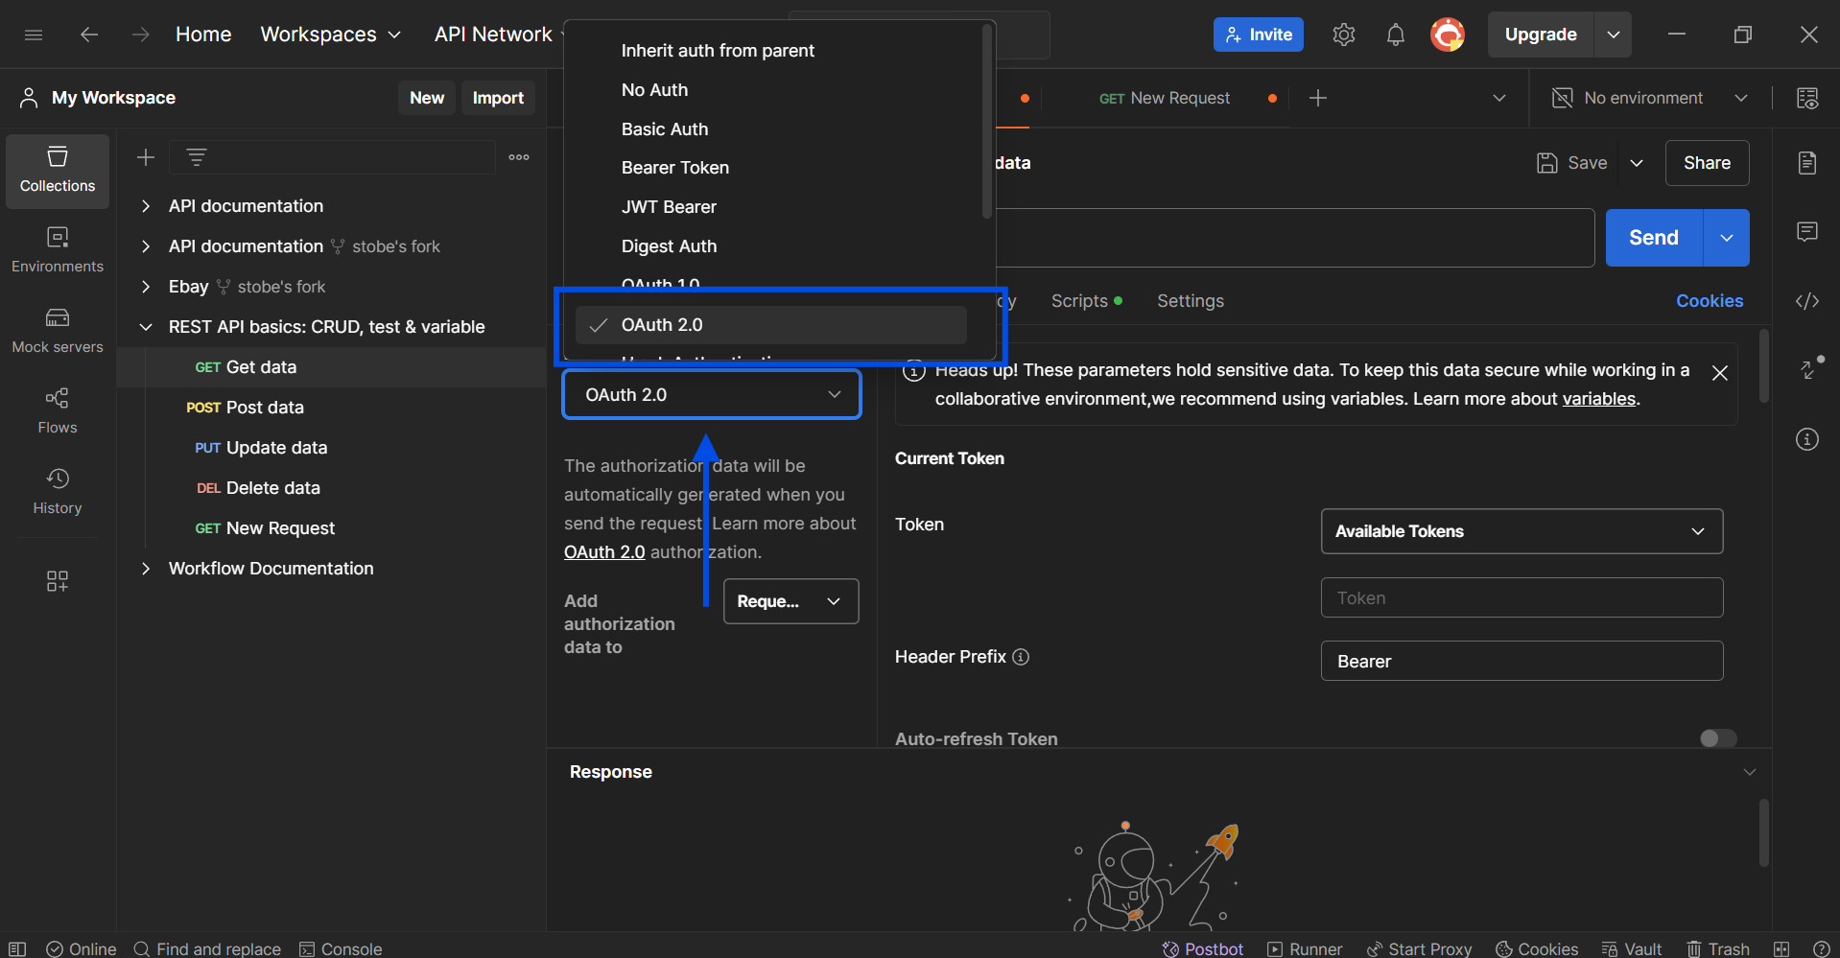Open Mock servers in the sidebar
The height and width of the screenshot is (958, 1840).
tap(58, 331)
